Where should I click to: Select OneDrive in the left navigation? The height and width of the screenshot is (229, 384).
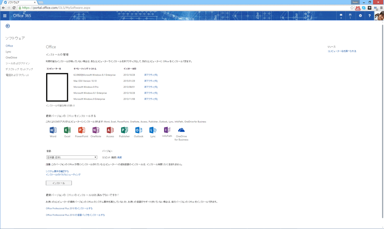(x=11, y=58)
